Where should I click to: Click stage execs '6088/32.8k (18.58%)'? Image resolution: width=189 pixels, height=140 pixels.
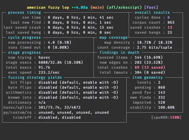[61, 62]
